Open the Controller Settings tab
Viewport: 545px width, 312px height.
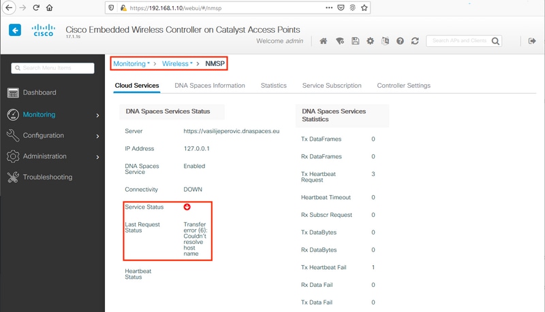(403, 86)
